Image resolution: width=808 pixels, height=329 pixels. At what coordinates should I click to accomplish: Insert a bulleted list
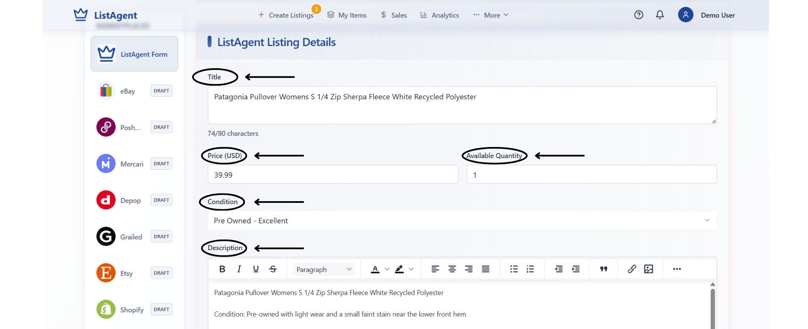[x=514, y=269]
